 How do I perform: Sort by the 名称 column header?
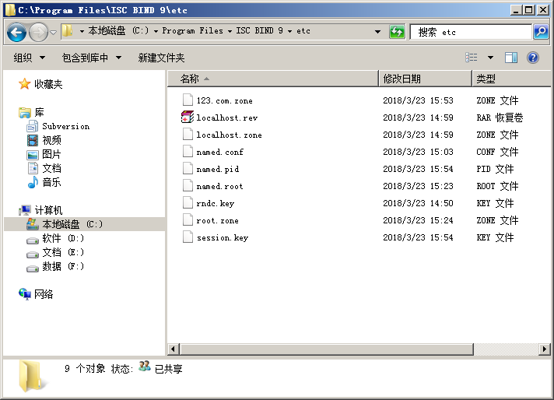click(273, 79)
